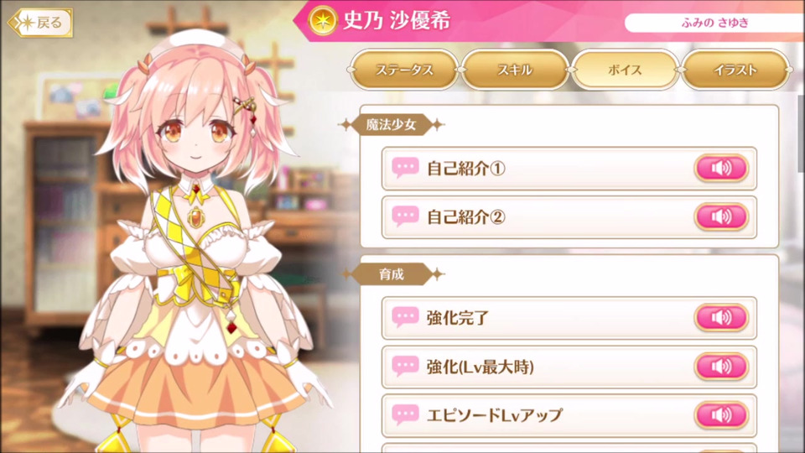Play the 自己紹介① voice clip

tap(721, 168)
